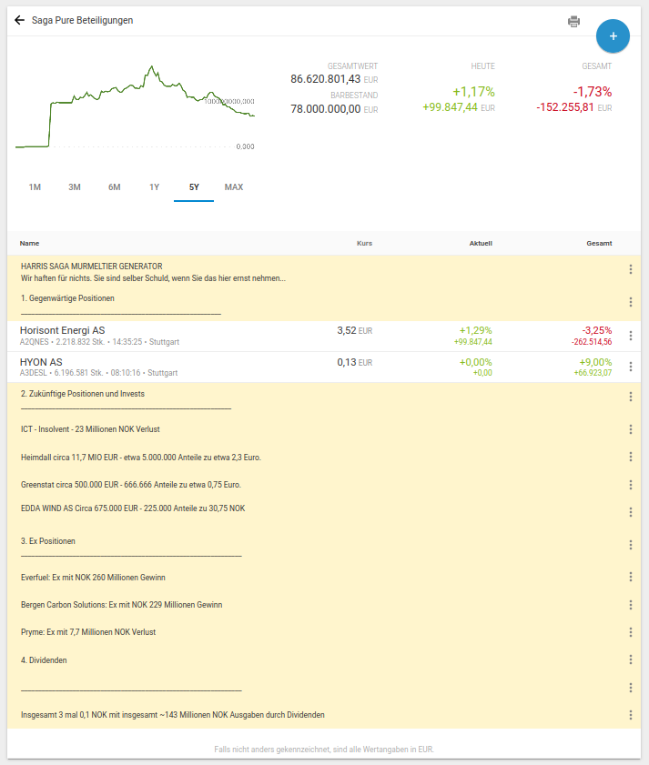This screenshot has width=649, height=765.
Task: Add a new position with plus button
Action: click(x=613, y=36)
